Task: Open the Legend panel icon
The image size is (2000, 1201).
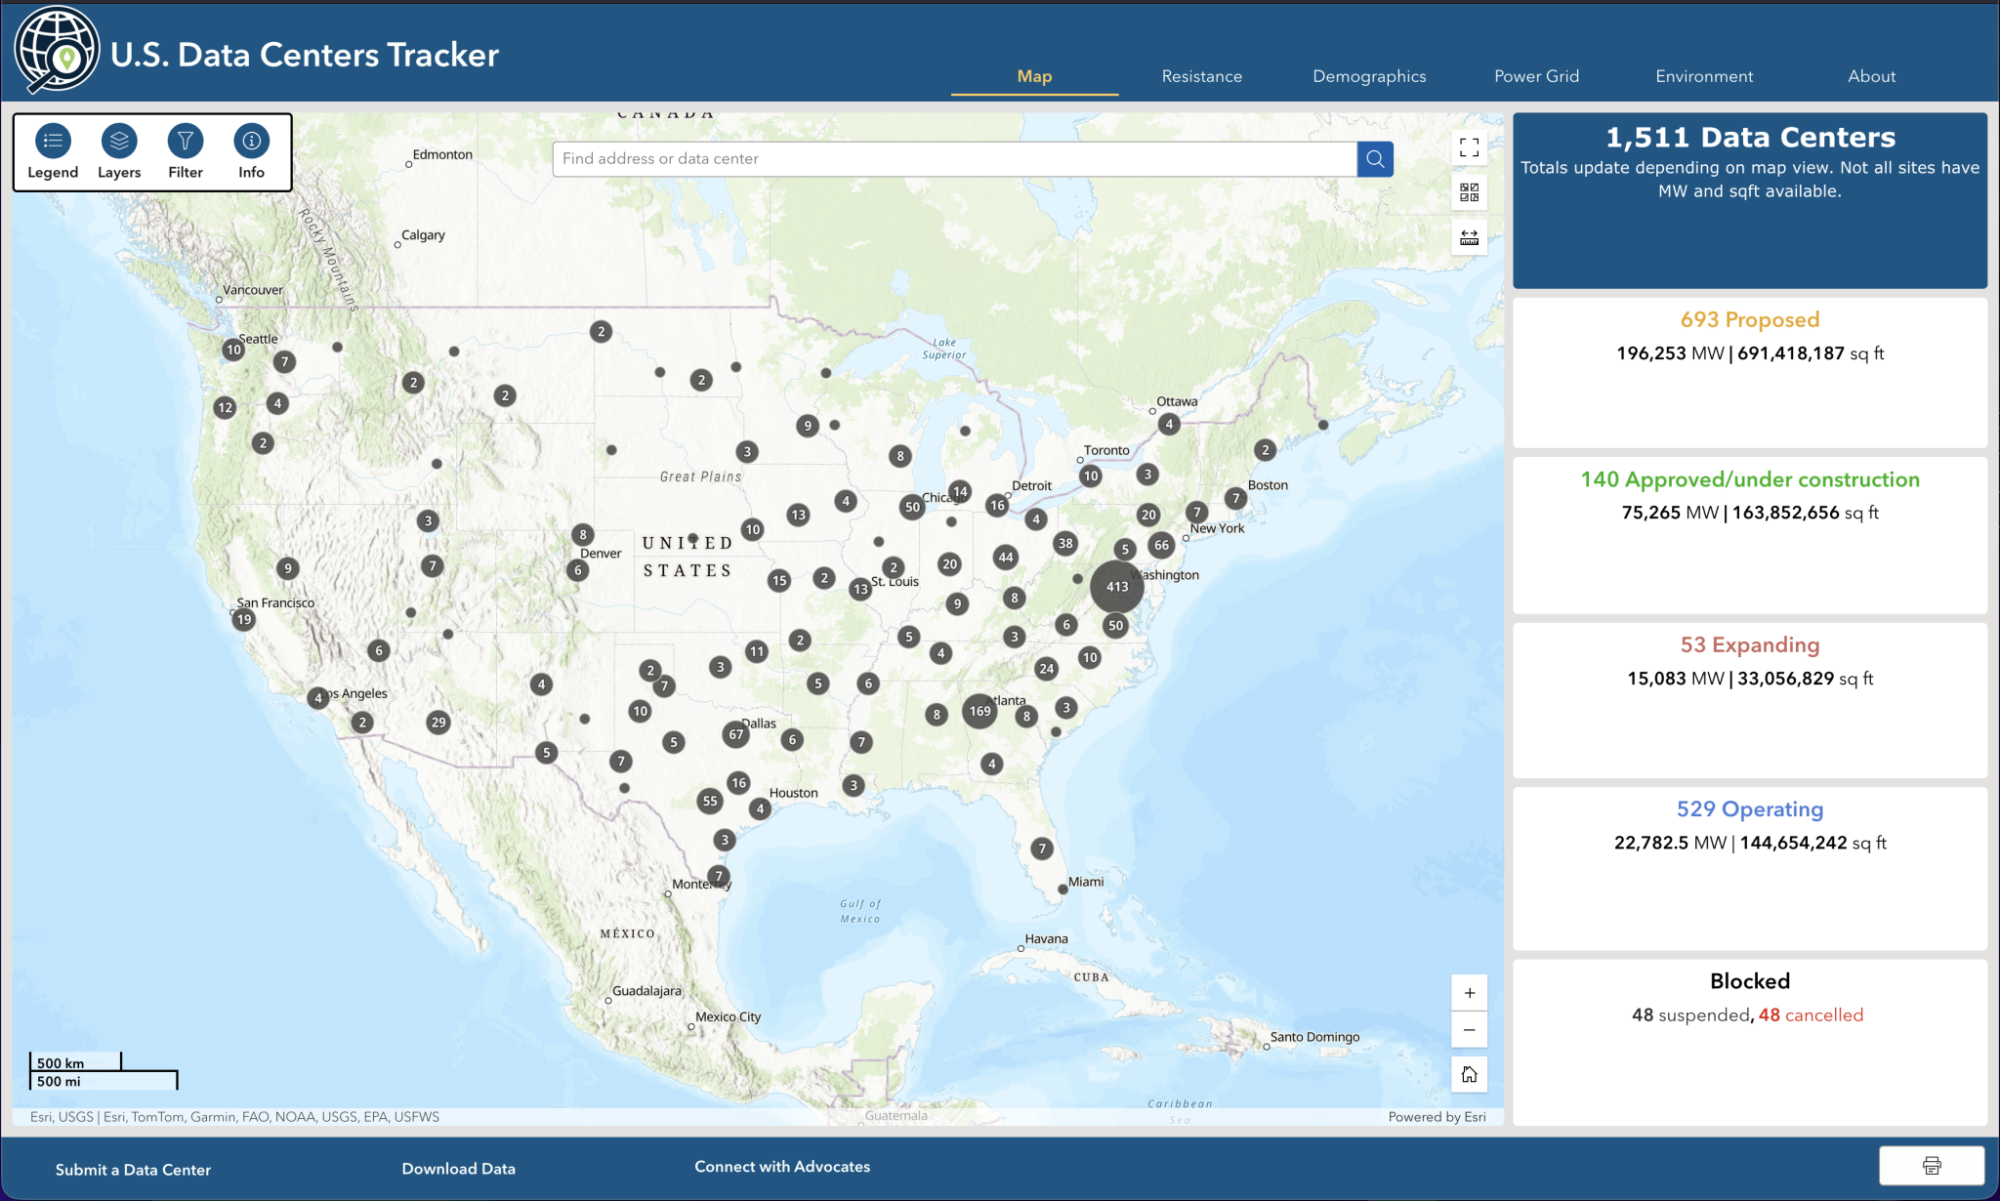Action: 53,142
